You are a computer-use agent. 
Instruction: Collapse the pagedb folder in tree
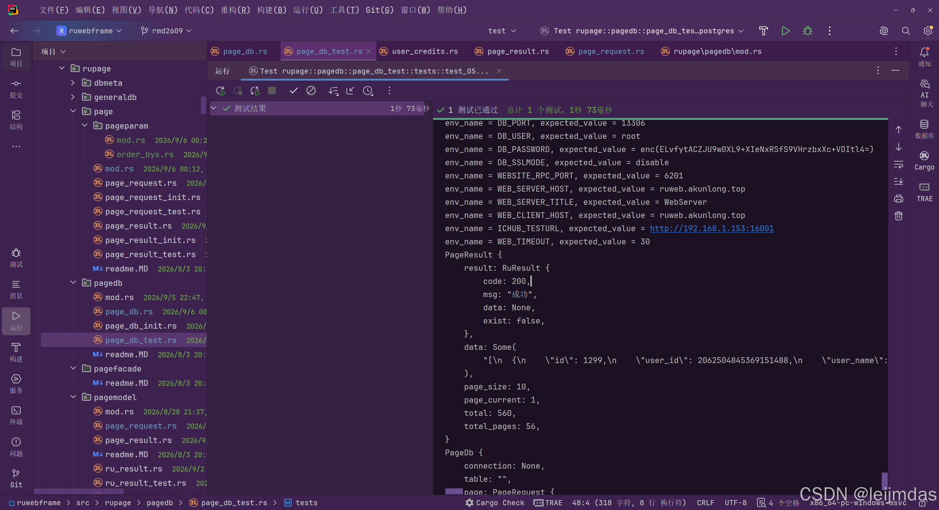tap(73, 282)
